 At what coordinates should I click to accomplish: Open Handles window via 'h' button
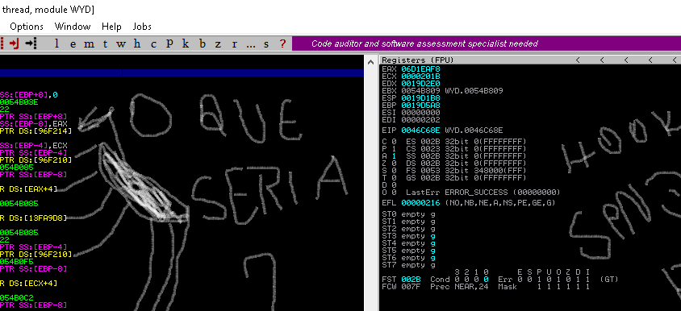point(137,44)
